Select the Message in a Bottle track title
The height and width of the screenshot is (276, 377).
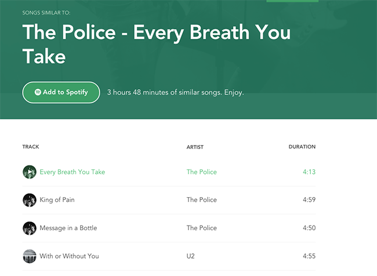tap(68, 228)
